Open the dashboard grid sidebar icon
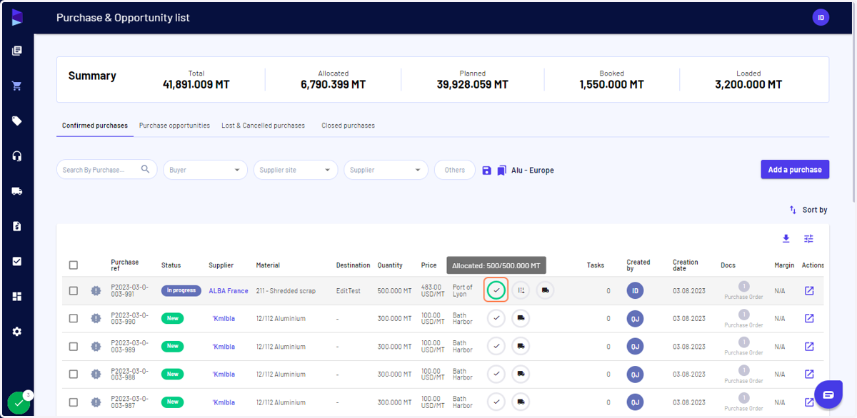The height and width of the screenshot is (418, 857). pos(17,296)
